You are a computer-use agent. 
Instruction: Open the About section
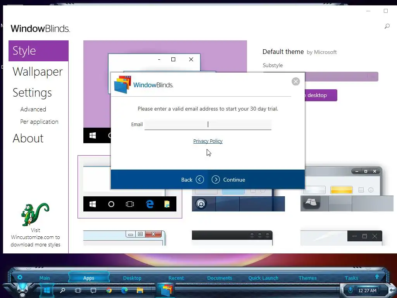pos(28,139)
